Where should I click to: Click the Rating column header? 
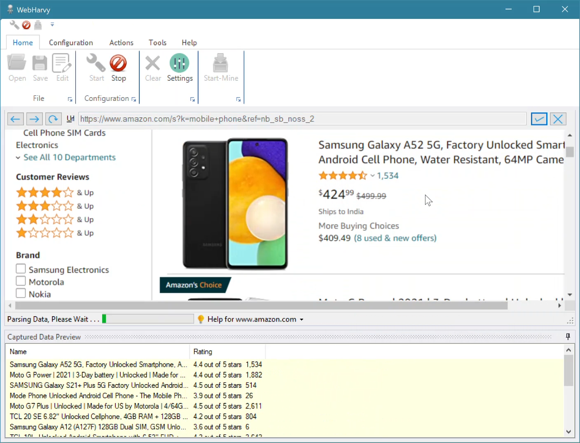pos(227,352)
